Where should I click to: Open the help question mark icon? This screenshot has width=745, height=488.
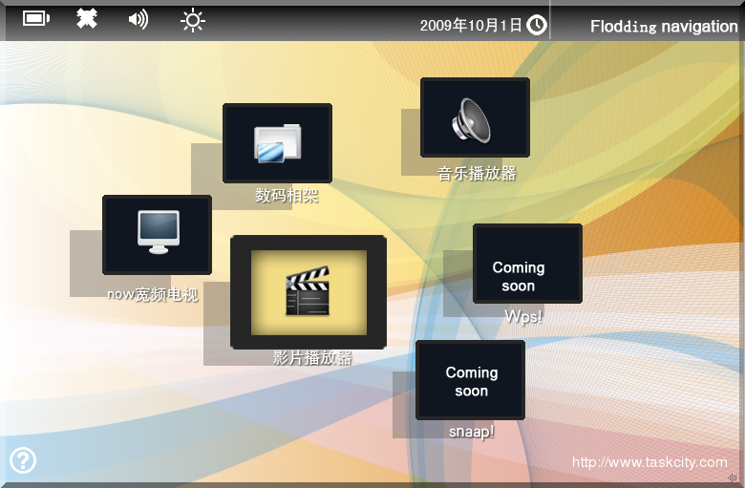[23, 460]
